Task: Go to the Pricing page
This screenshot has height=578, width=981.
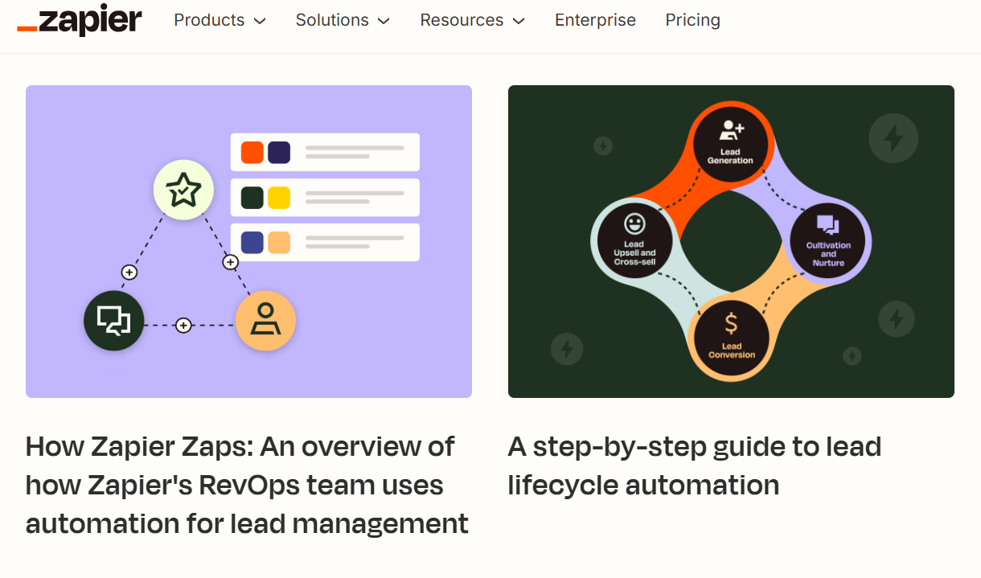Action: tap(692, 20)
